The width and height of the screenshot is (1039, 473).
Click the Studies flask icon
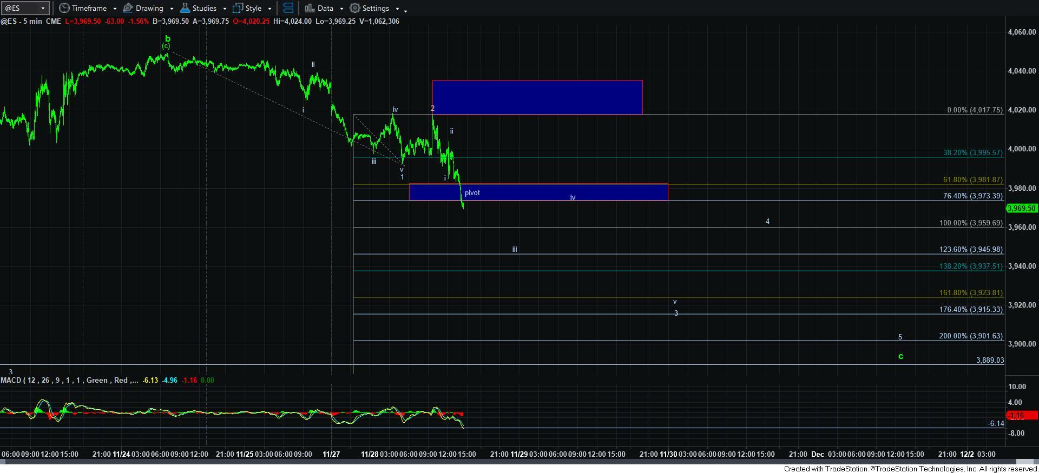(x=185, y=8)
